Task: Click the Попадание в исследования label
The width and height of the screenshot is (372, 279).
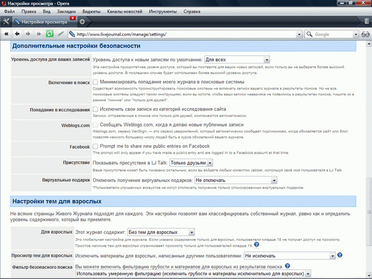Action: pos(60,110)
